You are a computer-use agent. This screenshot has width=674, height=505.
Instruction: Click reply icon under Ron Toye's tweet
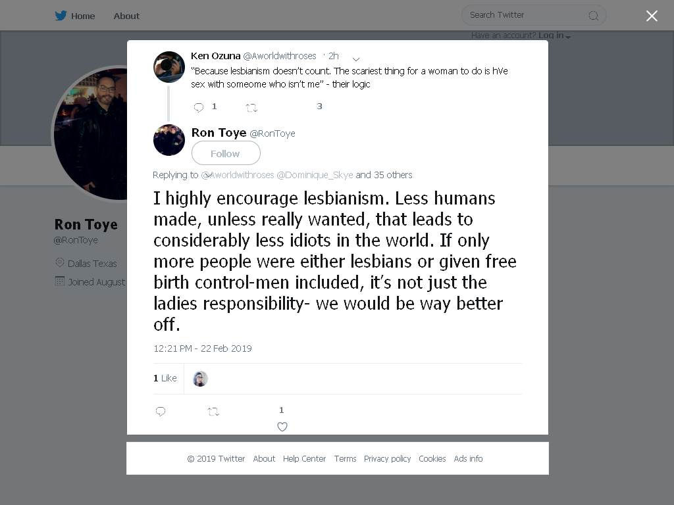coord(161,412)
